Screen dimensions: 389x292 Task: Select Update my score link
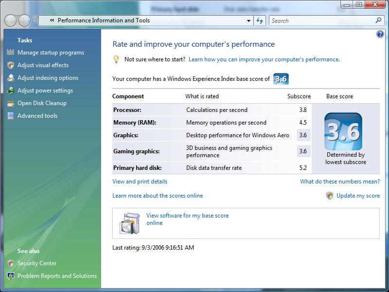(x=358, y=196)
